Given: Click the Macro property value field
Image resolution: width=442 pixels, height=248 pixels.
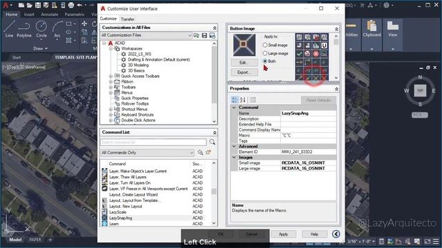Looking at the screenshot, I should click(308, 135).
